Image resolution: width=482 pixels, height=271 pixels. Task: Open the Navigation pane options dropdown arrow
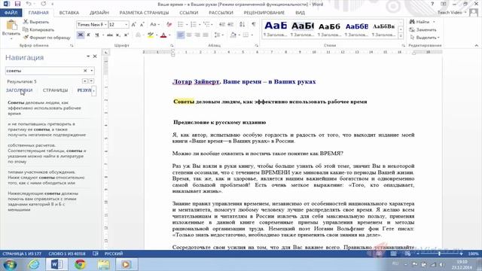coord(88,56)
